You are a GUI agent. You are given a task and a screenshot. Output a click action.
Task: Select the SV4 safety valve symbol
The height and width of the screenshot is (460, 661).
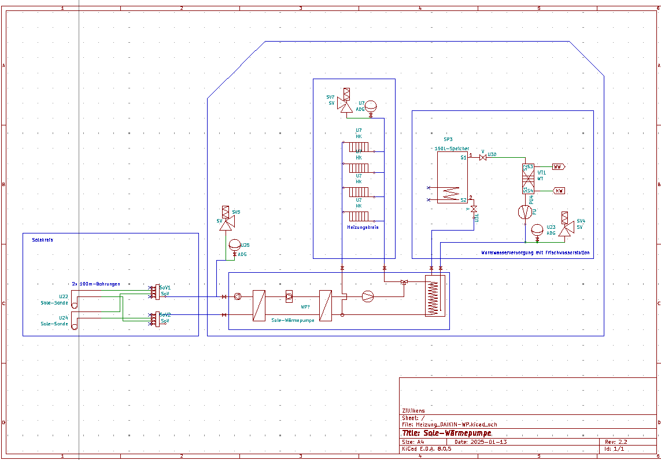[x=566, y=229]
